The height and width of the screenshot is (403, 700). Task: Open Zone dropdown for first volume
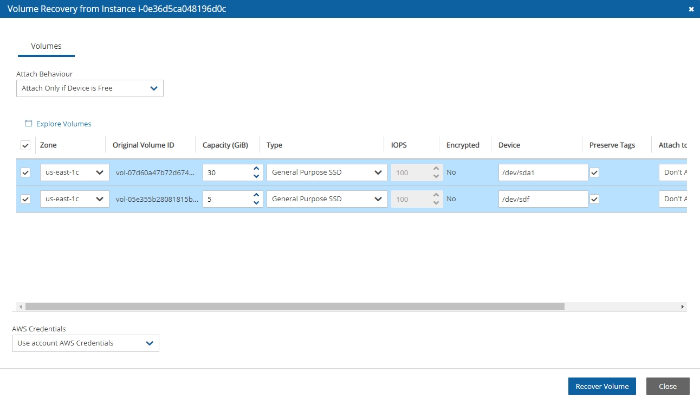(x=75, y=172)
